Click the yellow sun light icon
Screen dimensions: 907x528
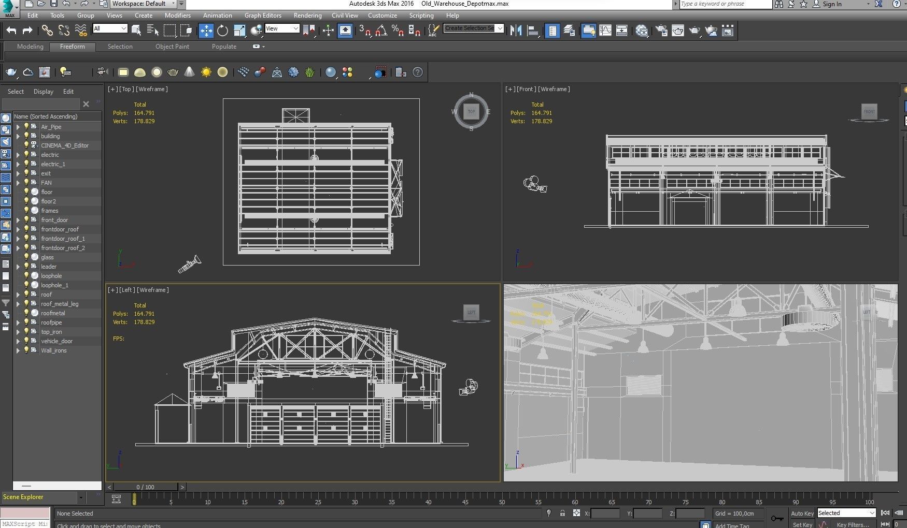(206, 72)
